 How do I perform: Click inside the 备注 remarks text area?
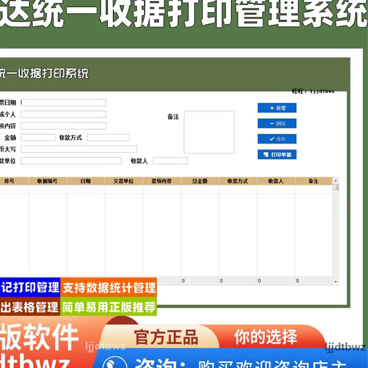tap(209, 131)
